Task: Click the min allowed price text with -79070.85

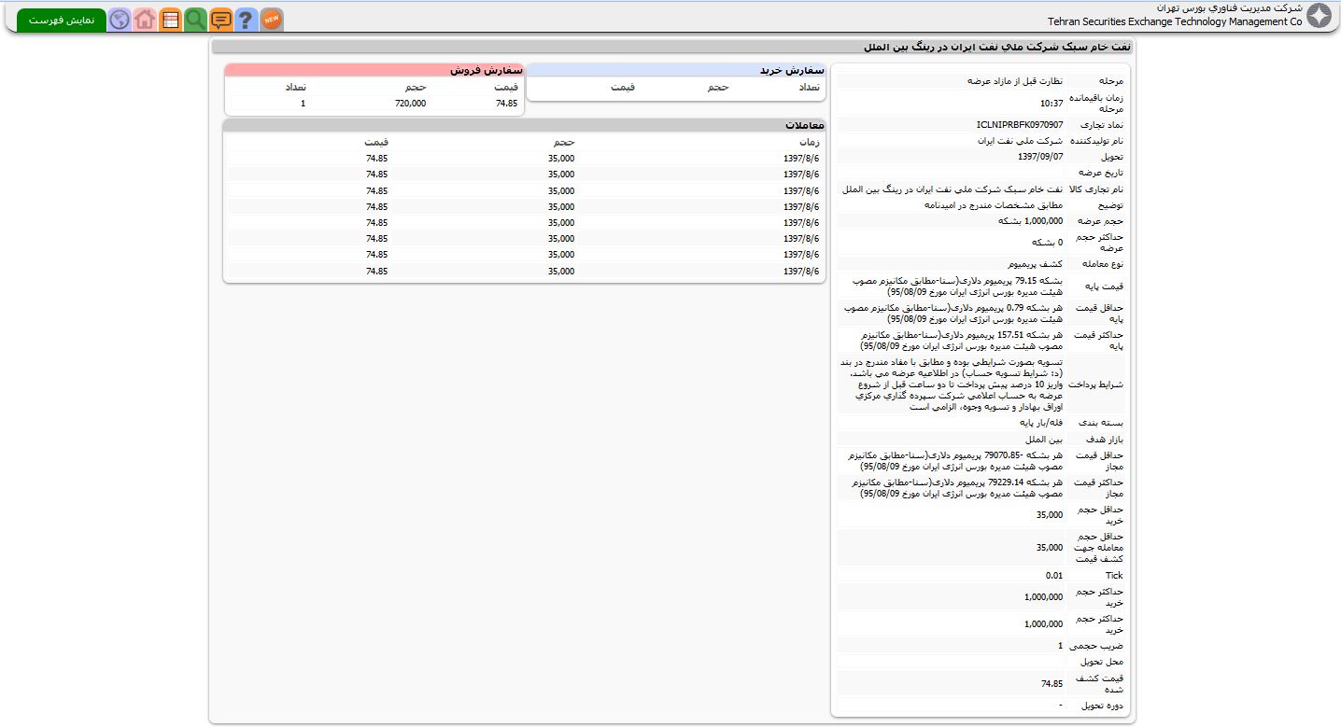Action: (956, 460)
